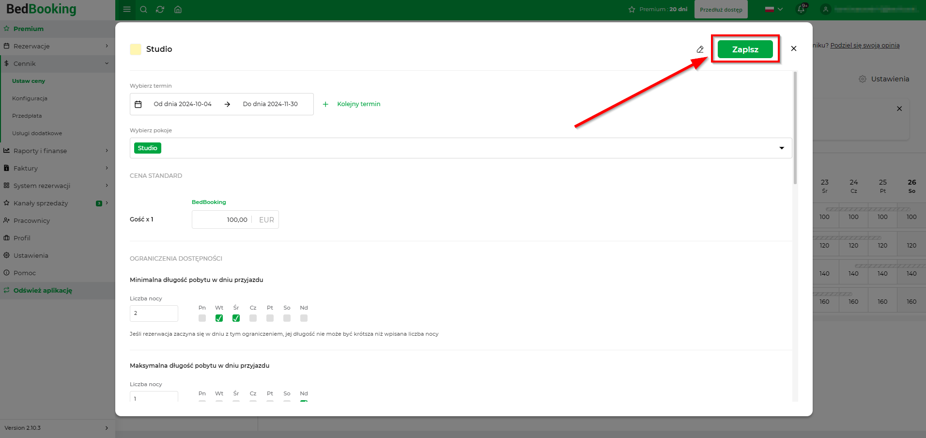
Task: Toggle Cz checkbox for minimum stay
Action: coord(253,318)
